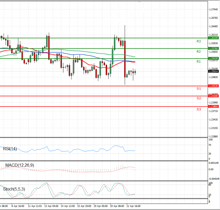Screen dimensions: 220x210
Task: Click the 0.003149 MACD scale value
Action: coord(213,163)
